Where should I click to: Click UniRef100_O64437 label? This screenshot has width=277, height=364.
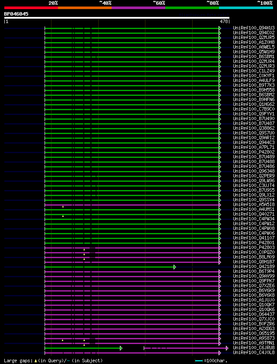coord(254,314)
